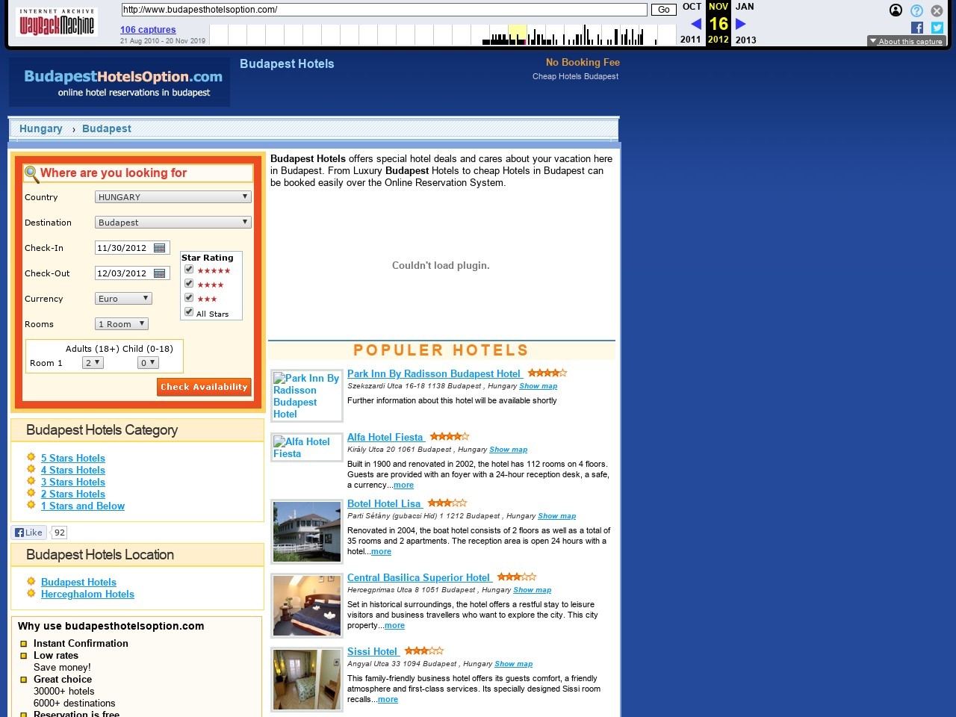The height and width of the screenshot is (717, 956).
Task: Select Budapest in the breadcrumb navigation
Action: point(107,128)
